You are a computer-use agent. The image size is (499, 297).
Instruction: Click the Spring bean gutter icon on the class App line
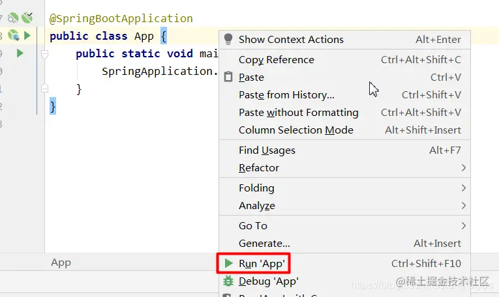click(14, 35)
